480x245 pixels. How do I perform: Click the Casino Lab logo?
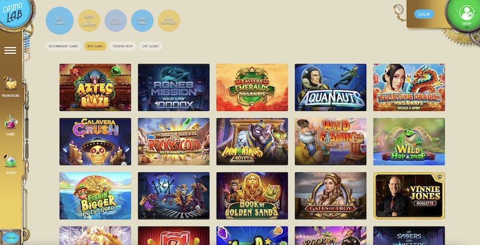[x=14, y=13]
